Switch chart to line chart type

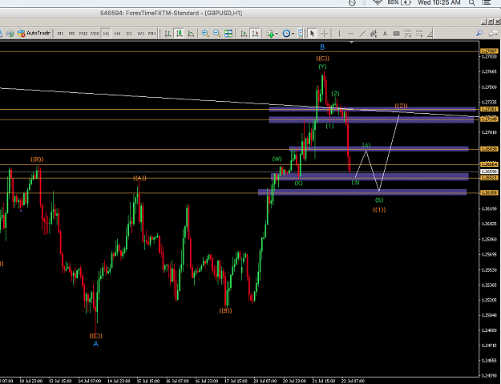tap(191, 33)
